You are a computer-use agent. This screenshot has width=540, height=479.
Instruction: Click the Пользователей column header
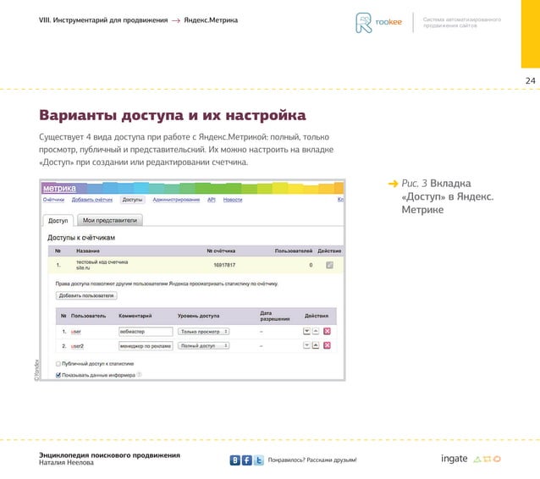294,251
